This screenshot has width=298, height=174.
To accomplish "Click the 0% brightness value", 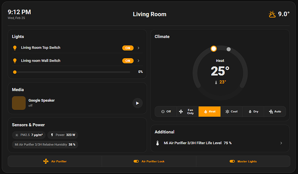I will pyautogui.click(x=140, y=72).
